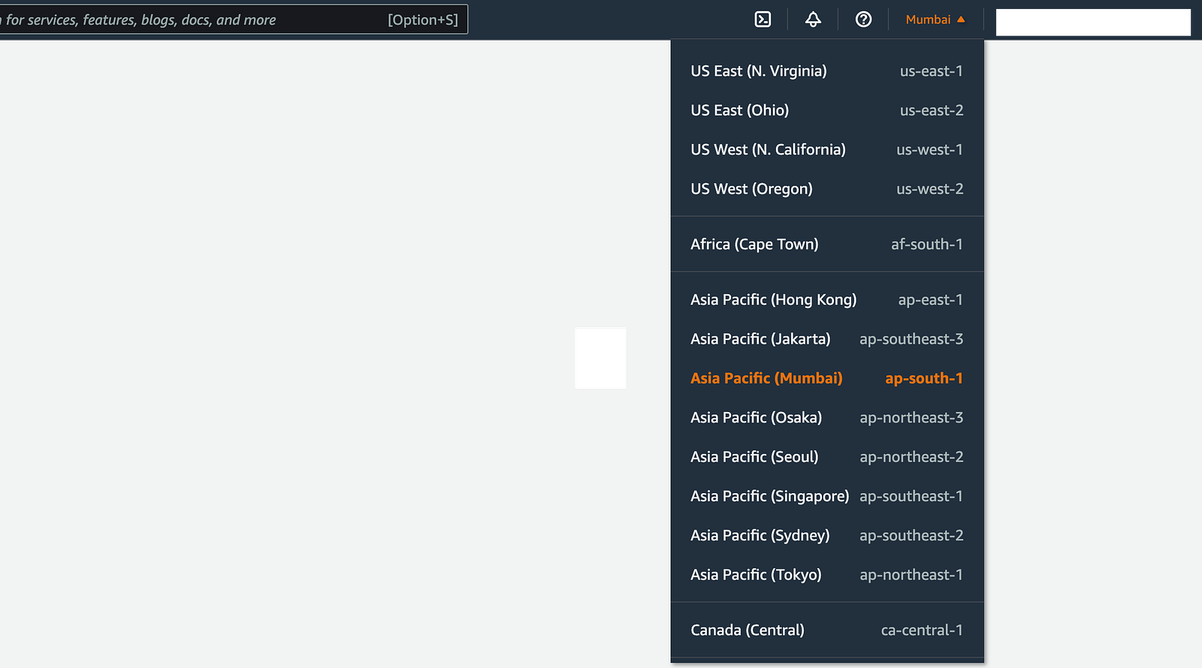Select the highlighted Asia Pacific (Mumbai) region
This screenshot has height=668, width=1202.
click(x=827, y=378)
